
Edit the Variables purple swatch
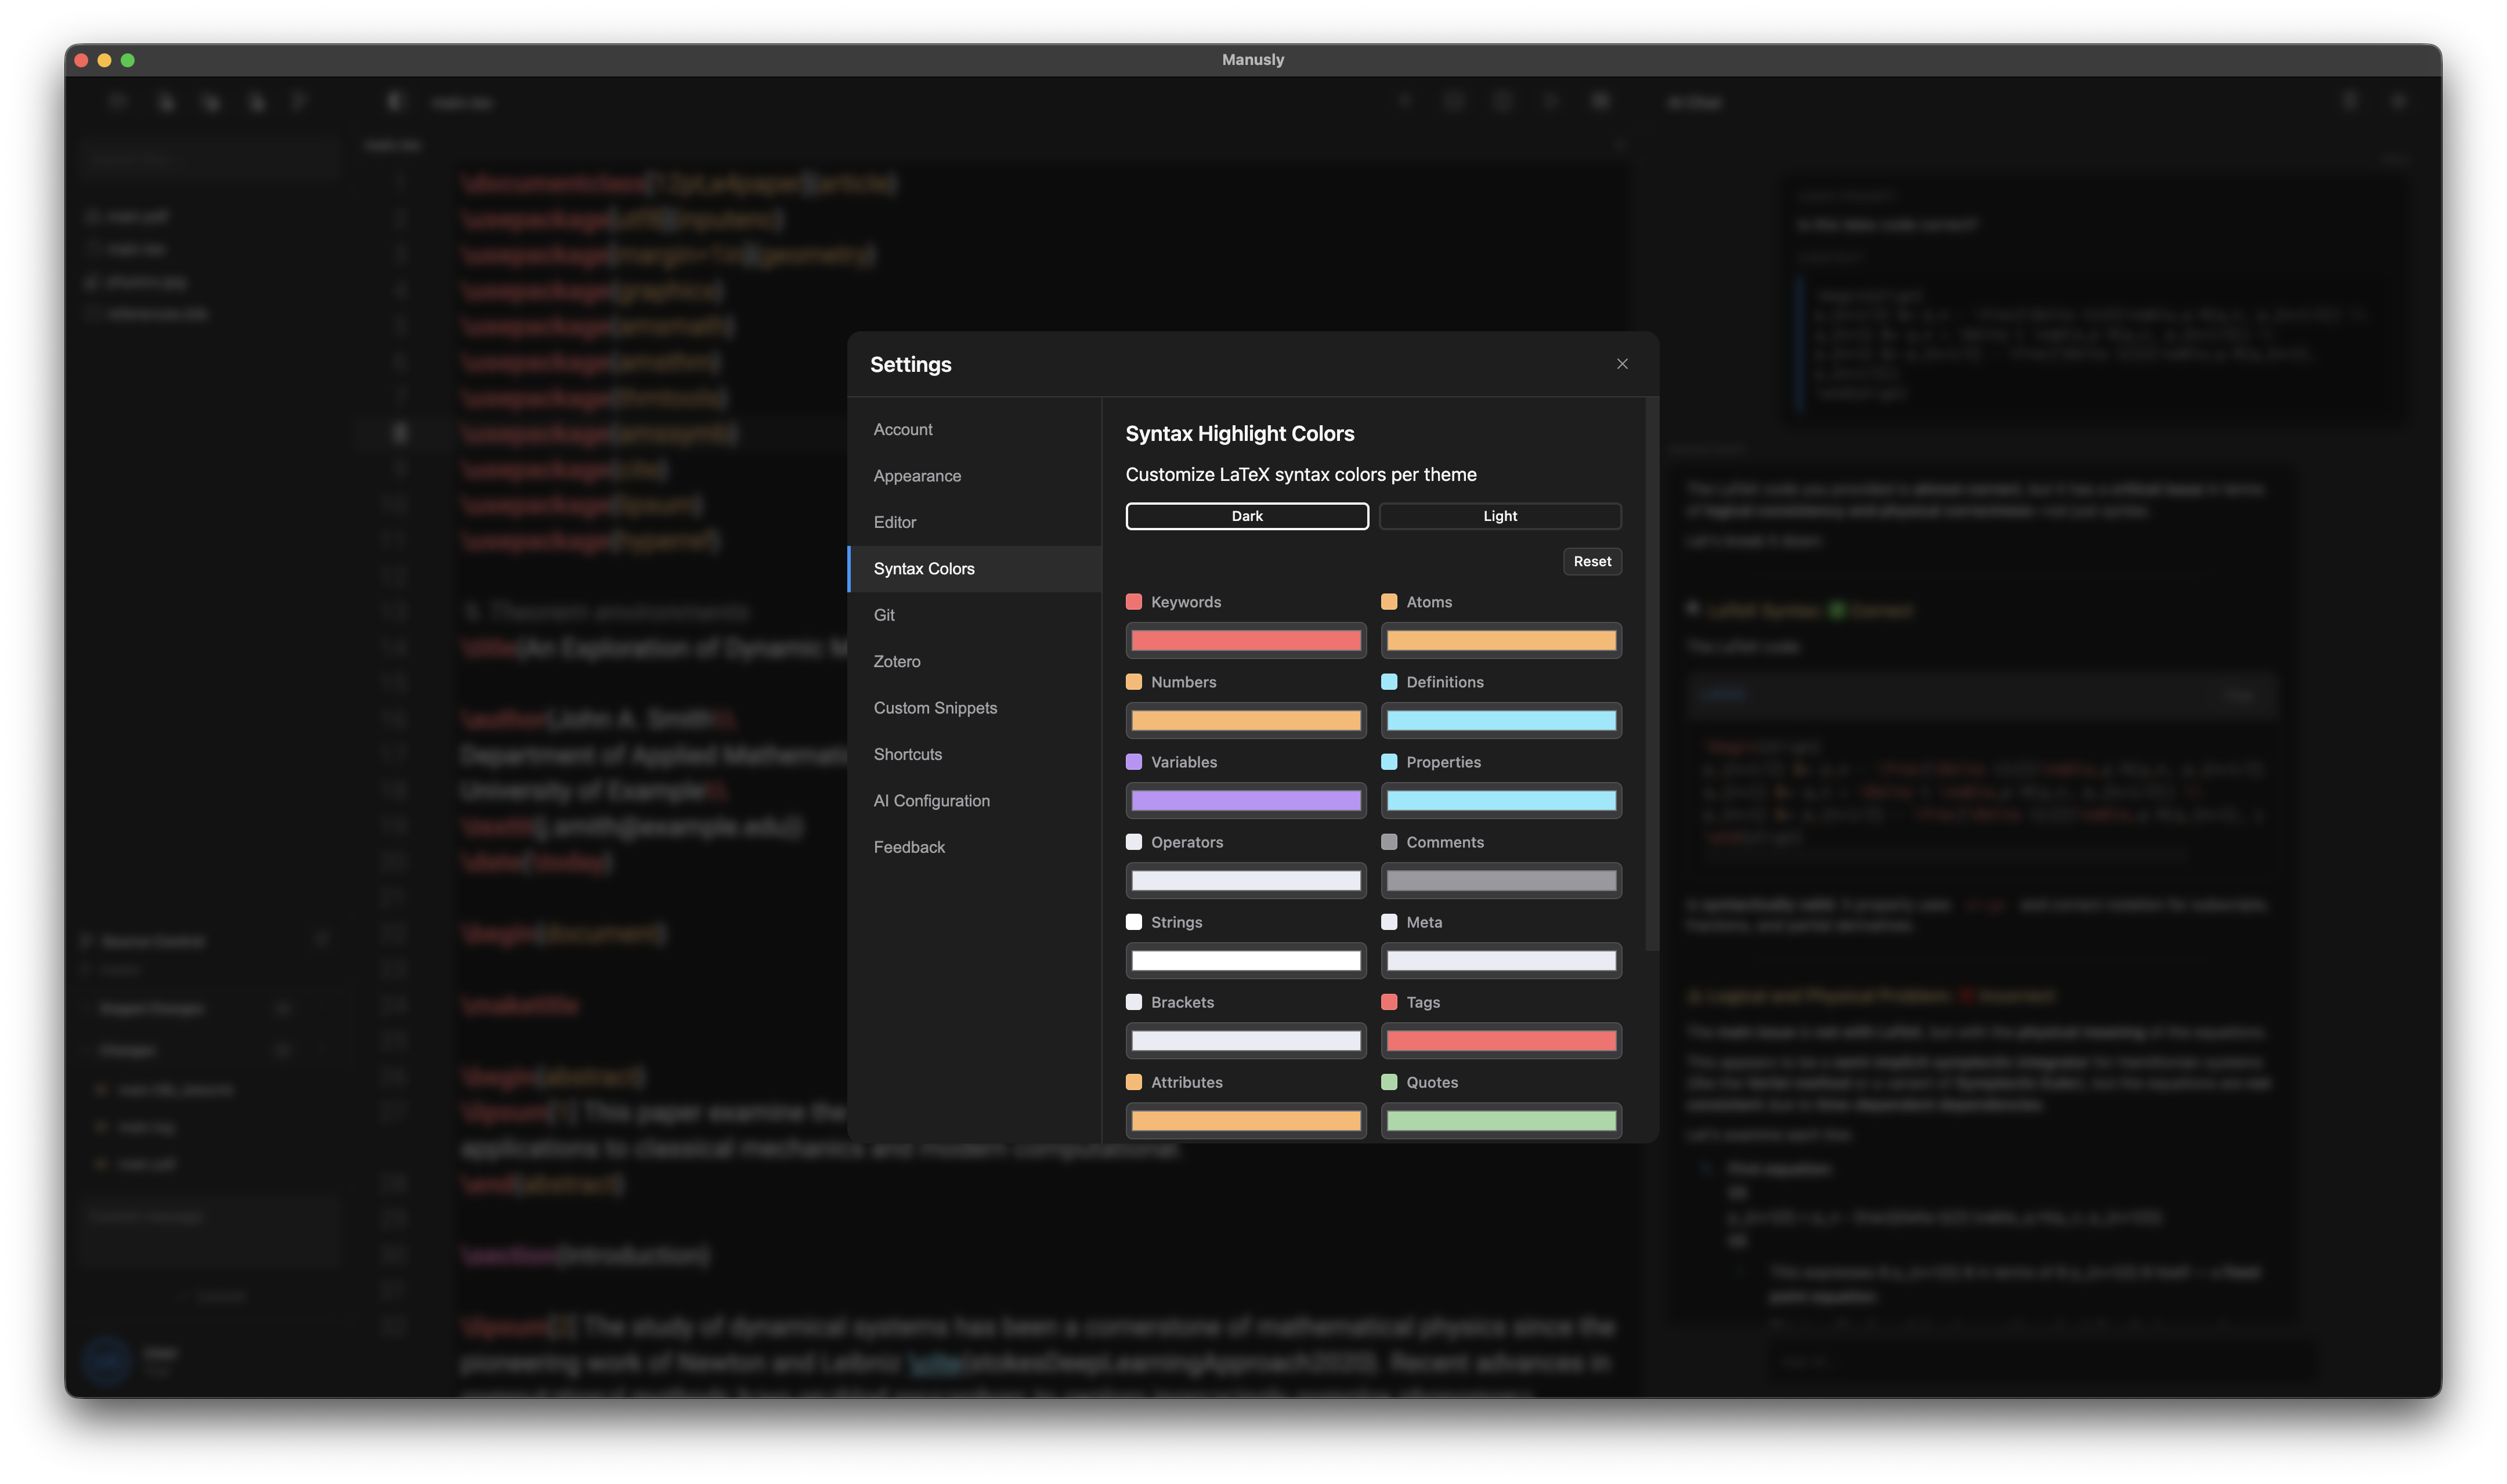point(1245,800)
